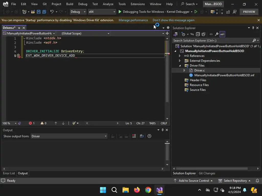Screen dimensions: 262x196
Task: Toggle auto-hide pin for Solution Explorer
Action: click(x=253, y=28)
